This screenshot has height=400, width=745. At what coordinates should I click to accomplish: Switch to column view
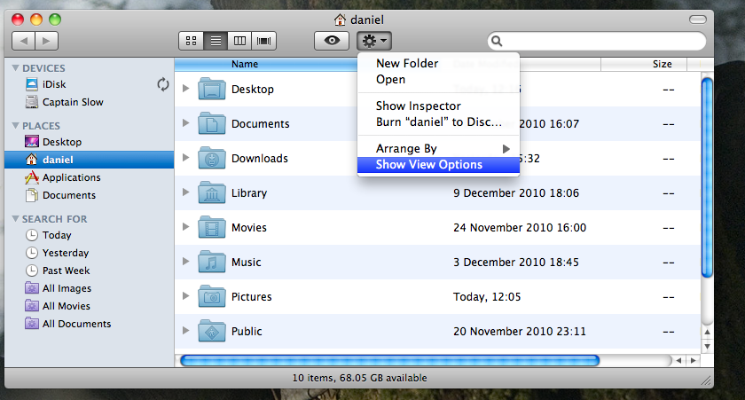(x=240, y=41)
